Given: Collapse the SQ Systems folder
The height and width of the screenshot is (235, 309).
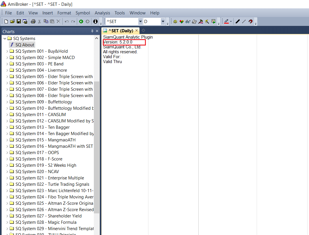Looking at the screenshot, I should pos(5,39).
